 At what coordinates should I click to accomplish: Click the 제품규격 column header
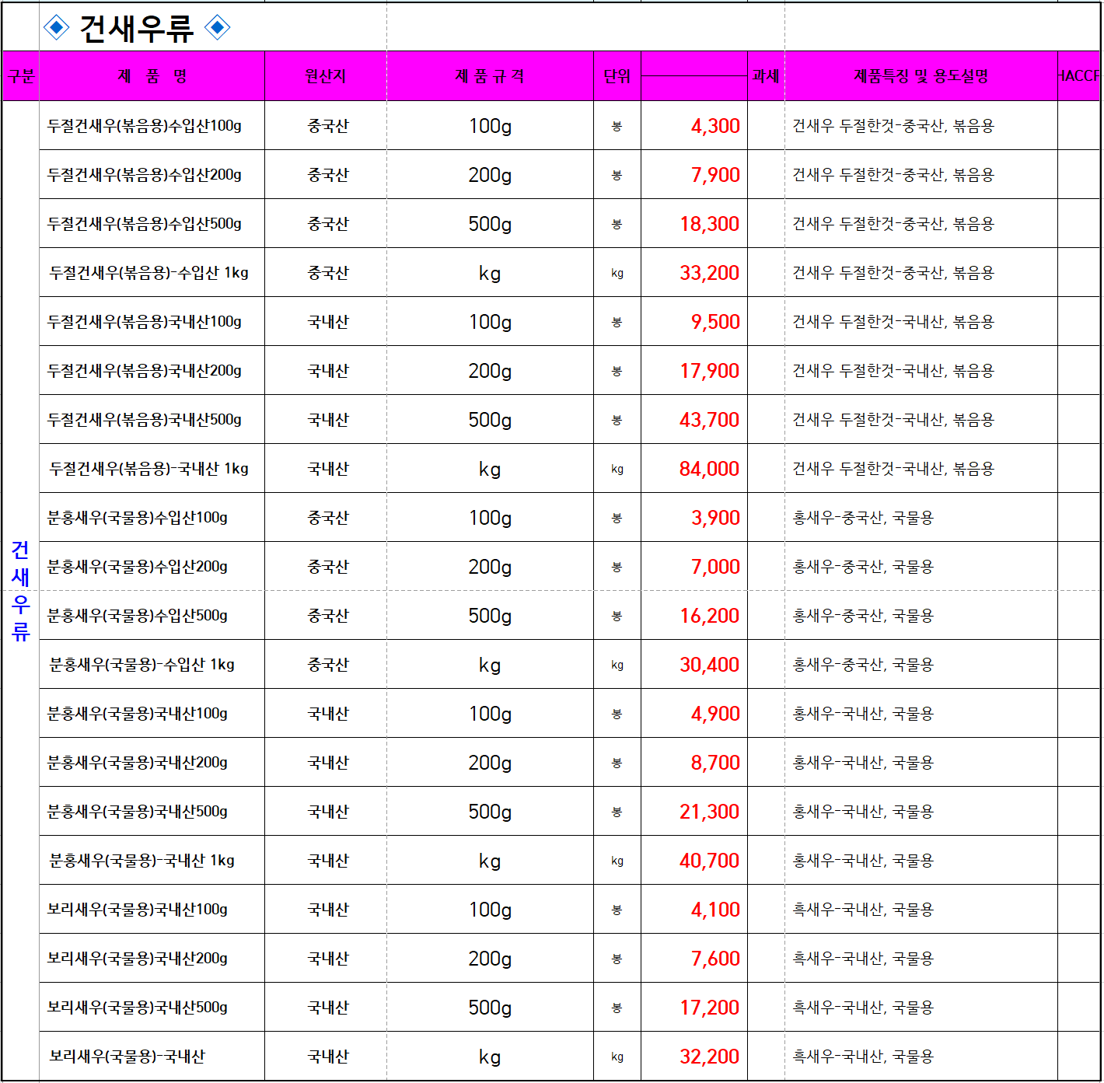pyautogui.click(x=490, y=76)
